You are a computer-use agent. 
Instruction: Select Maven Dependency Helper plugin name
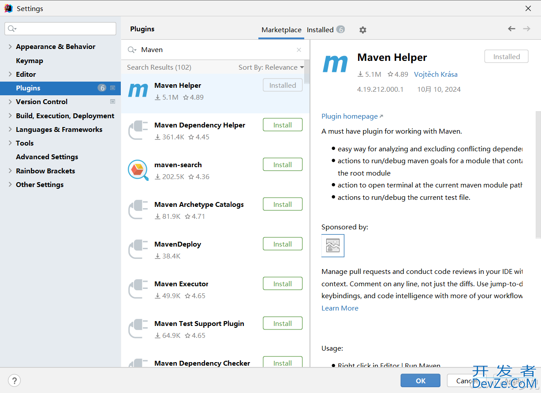pyautogui.click(x=200, y=125)
